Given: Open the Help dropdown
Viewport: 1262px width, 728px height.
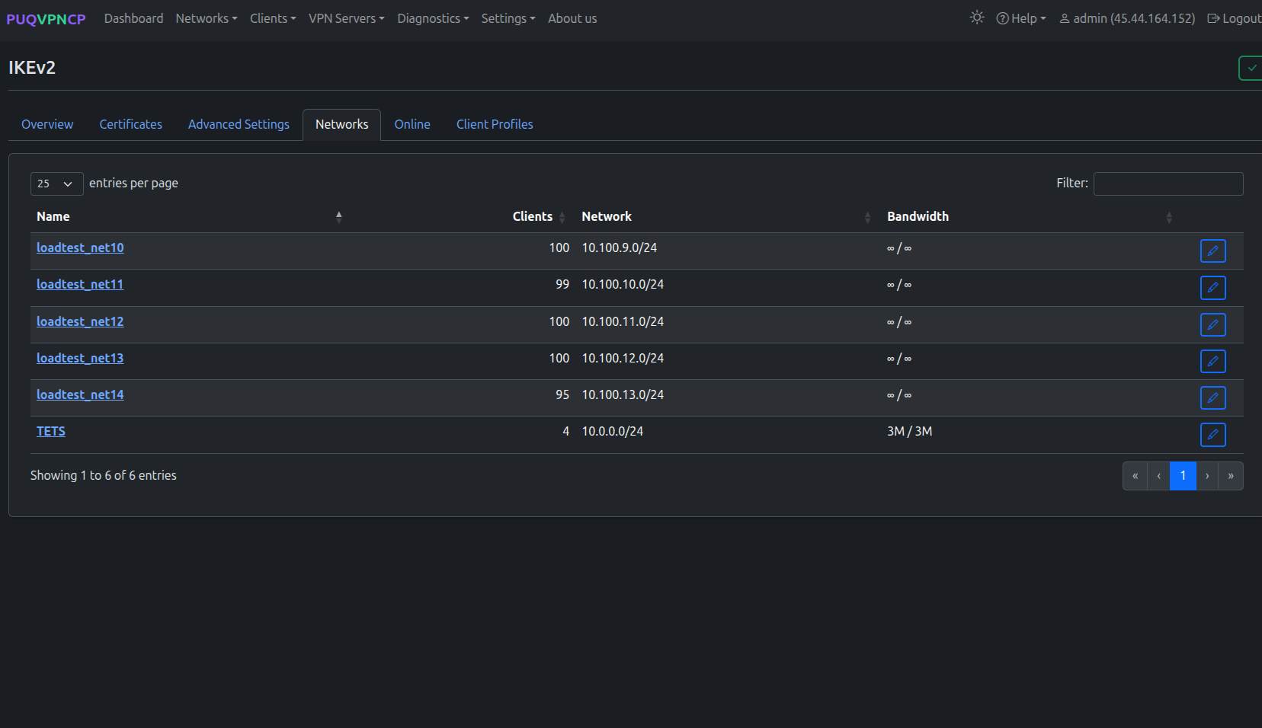Looking at the screenshot, I should 1021,18.
